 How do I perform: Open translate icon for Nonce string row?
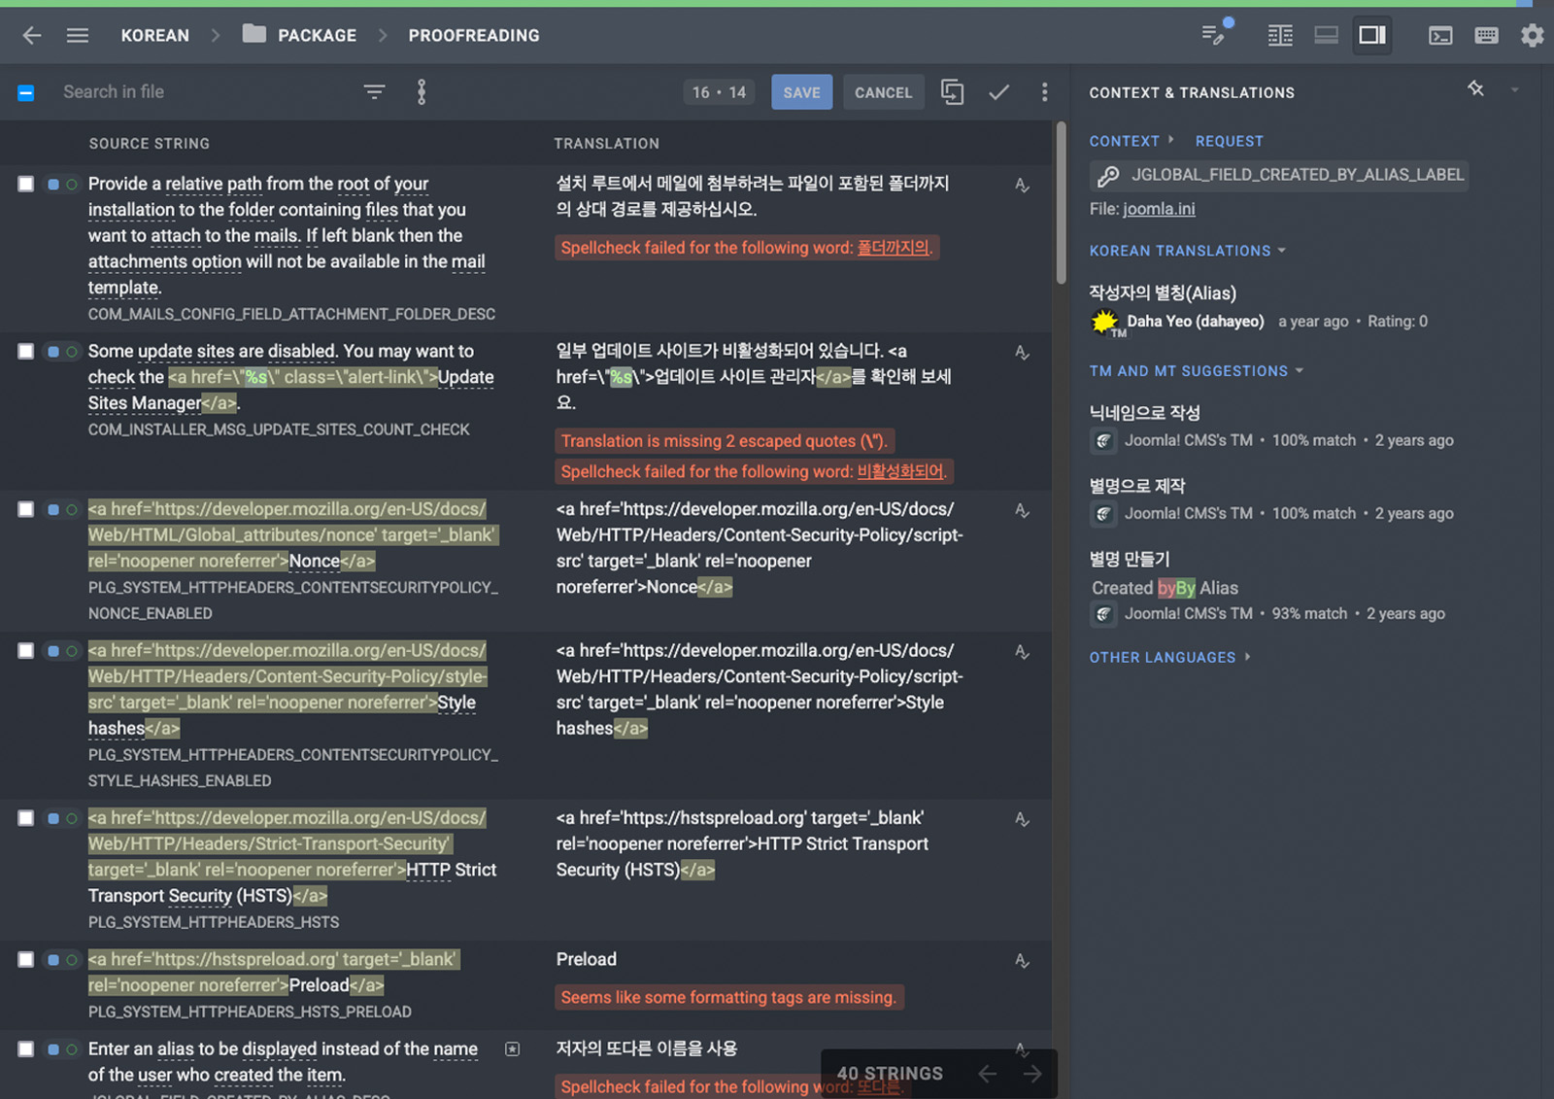coord(1022,510)
